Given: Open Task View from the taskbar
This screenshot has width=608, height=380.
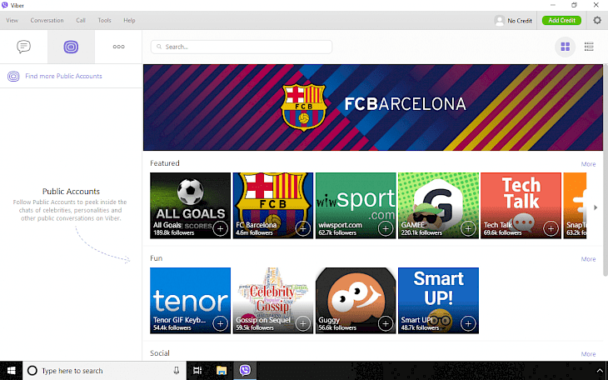Looking at the screenshot, I should click(197, 371).
